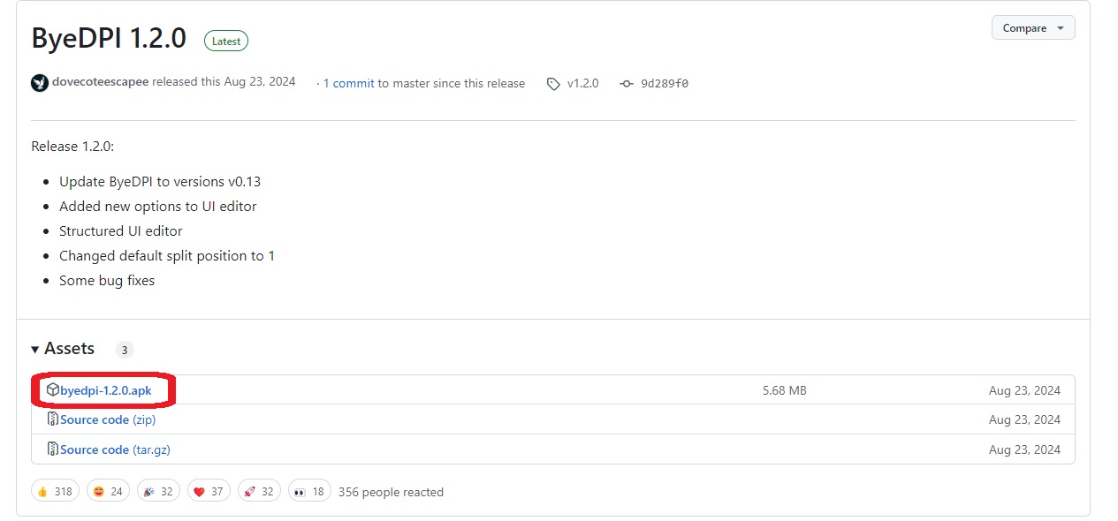1118x521 pixels.
Task: Click the zip file icon for Source code (zip)
Action: click(53, 419)
